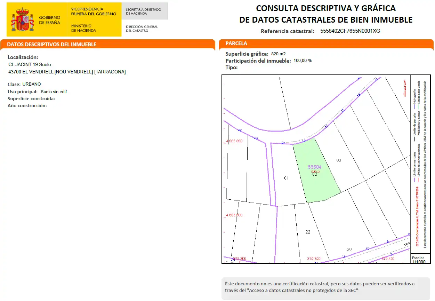The height and width of the screenshot is (301, 435).
Task: Click the 'Escala: 1/1000' box
Action: click(x=420, y=259)
